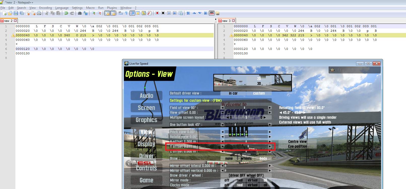Click the Close All toolbar icon

point(33,13)
